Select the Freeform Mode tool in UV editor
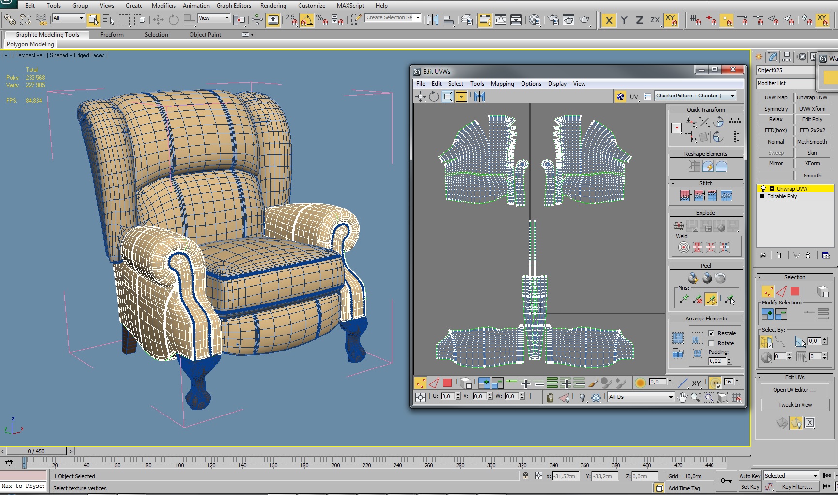 [461, 96]
